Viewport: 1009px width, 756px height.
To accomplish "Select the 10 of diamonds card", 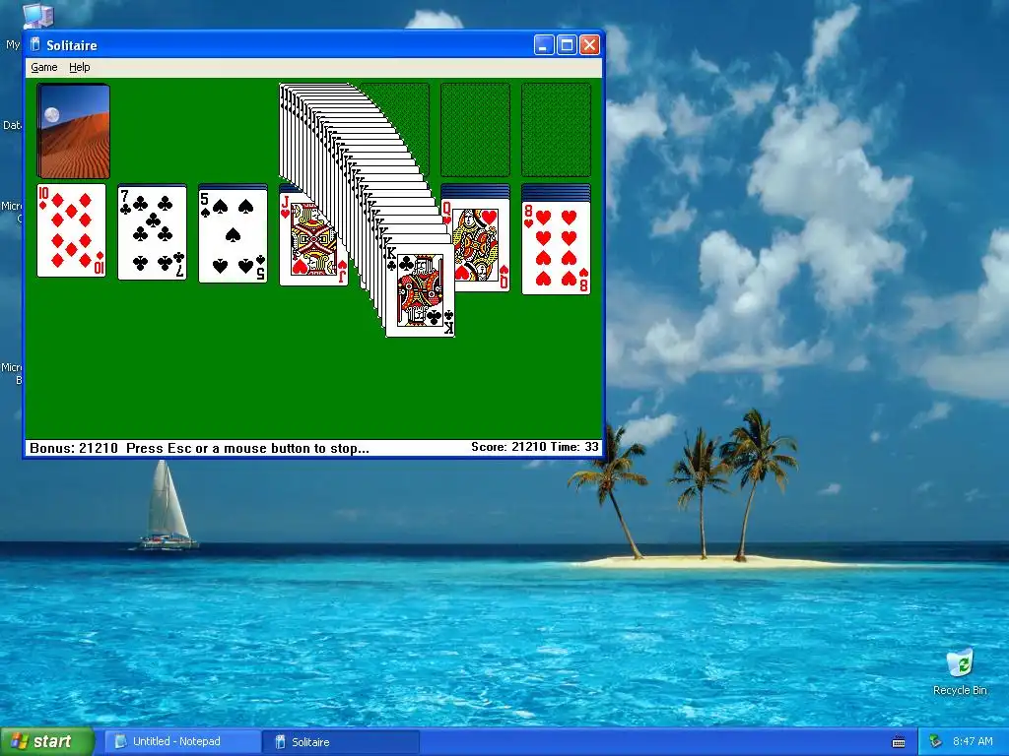I will pos(71,230).
